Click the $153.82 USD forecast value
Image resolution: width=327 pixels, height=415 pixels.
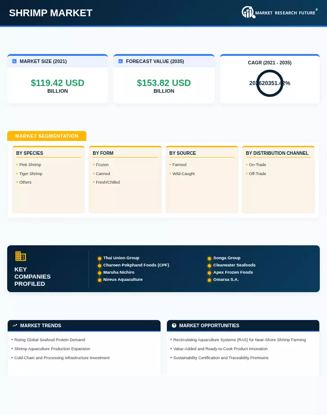[x=164, y=83]
